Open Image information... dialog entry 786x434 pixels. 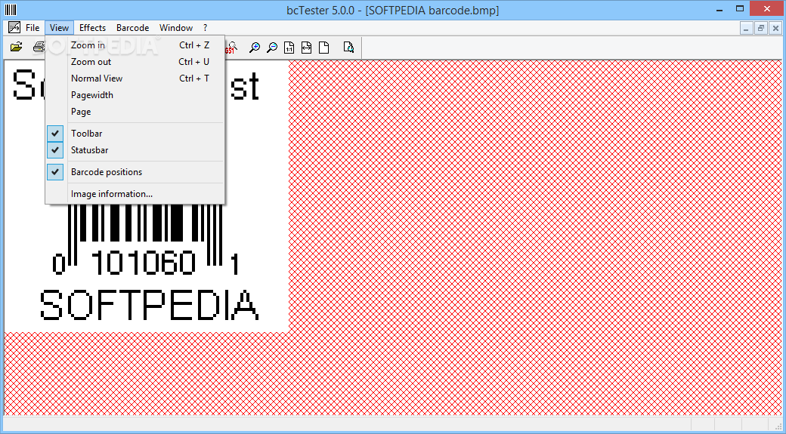pyautogui.click(x=135, y=194)
